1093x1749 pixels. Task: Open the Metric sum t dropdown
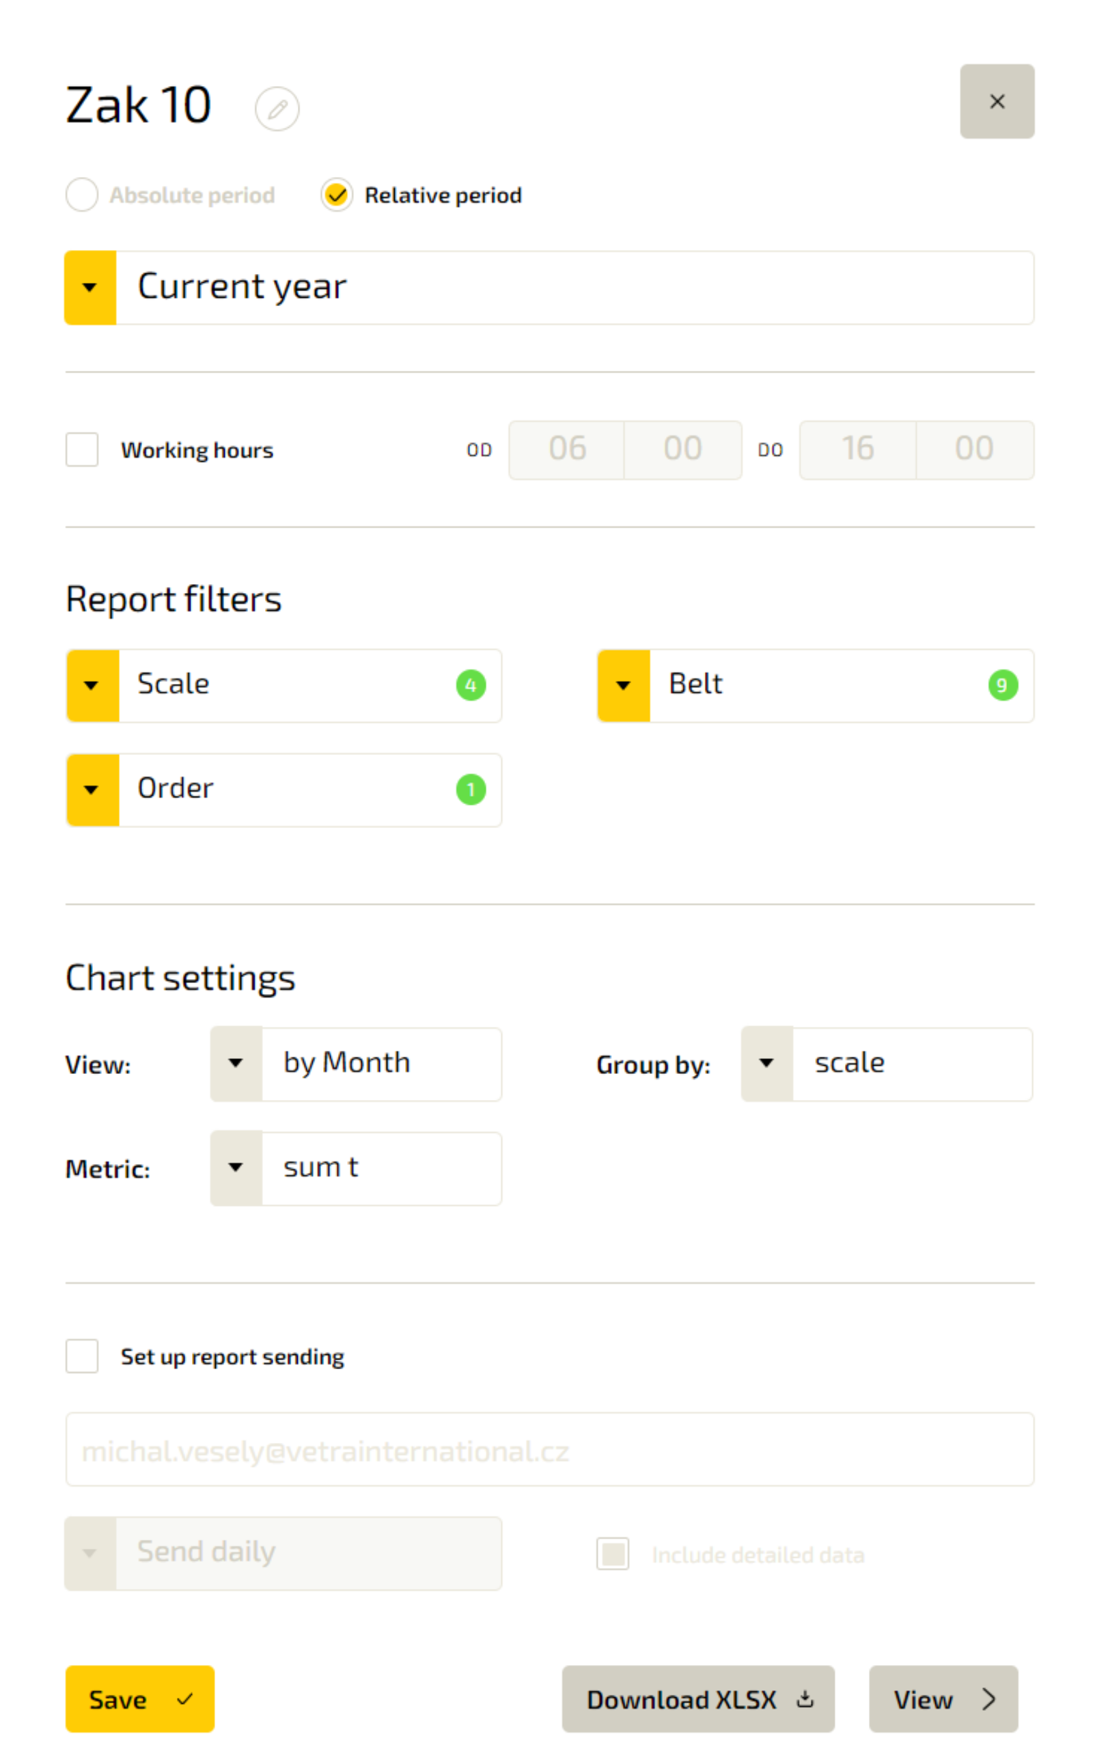pyautogui.click(x=356, y=1168)
